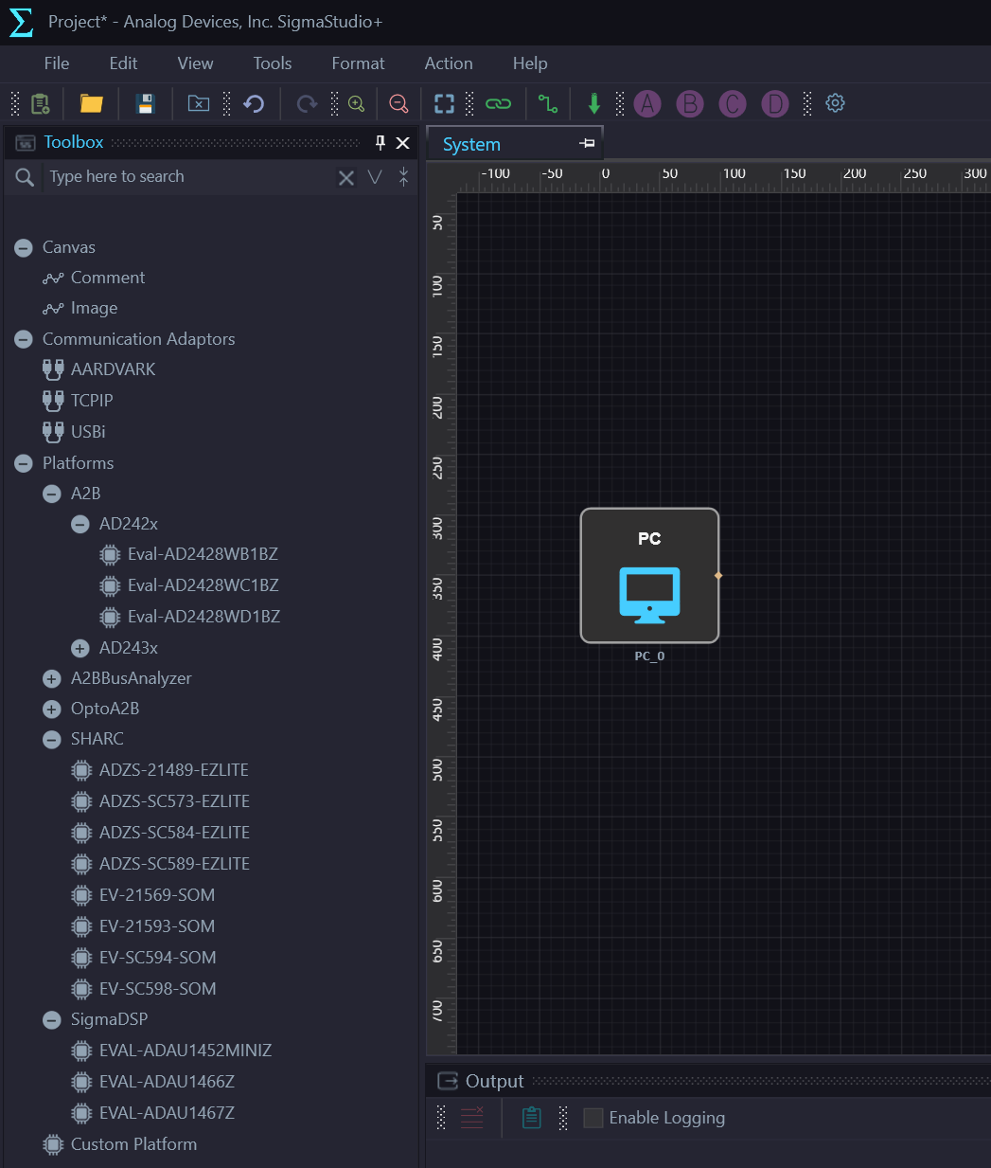Expand the AD243x node
Image resolution: width=991 pixels, height=1168 pixels.
(80, 649)
